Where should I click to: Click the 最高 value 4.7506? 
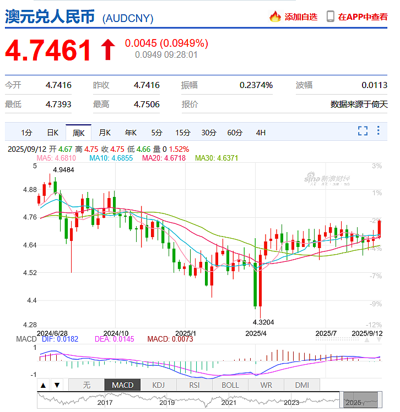tap(147, 105)
